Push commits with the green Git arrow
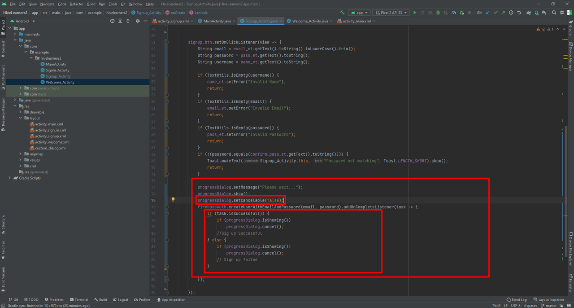 coord(503,13)
